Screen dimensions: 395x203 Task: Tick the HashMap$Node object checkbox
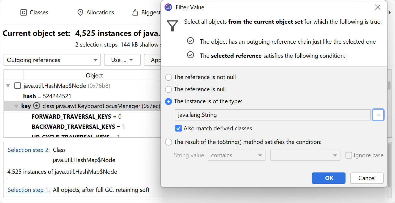[x=18, y=86]
